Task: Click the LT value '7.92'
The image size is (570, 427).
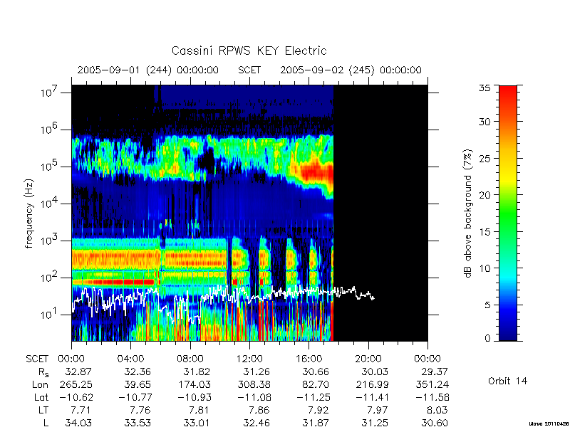Action: pos(318,410)
